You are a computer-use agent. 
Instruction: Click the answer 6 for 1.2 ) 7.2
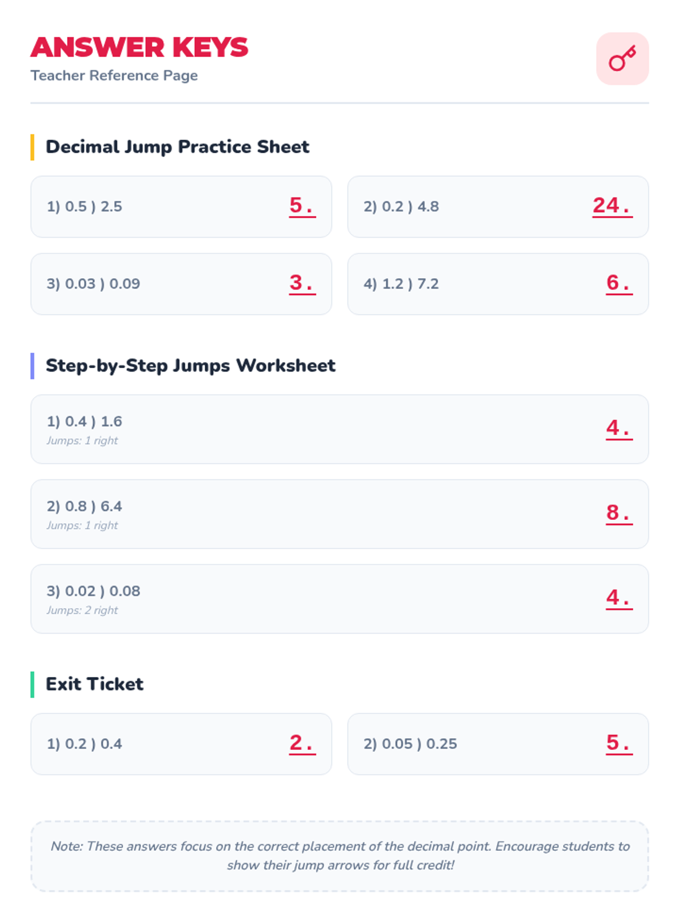click(618, 283)
